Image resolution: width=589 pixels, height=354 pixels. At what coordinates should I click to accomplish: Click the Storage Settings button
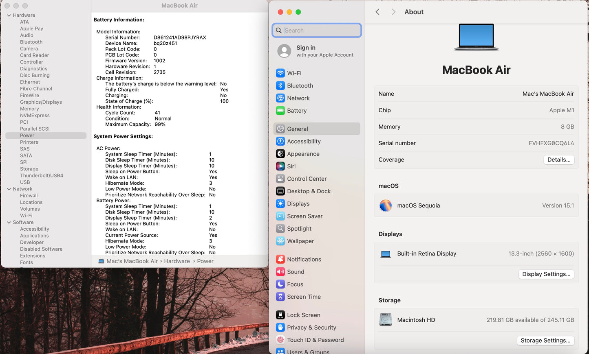(x=545, y=341)
